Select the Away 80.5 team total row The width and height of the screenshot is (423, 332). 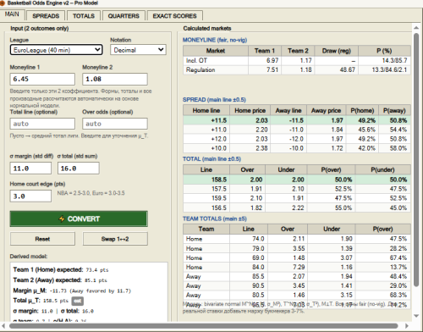(297, 295)
